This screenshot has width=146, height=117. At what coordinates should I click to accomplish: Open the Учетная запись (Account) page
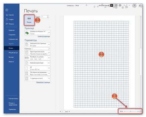click(13, 99)
